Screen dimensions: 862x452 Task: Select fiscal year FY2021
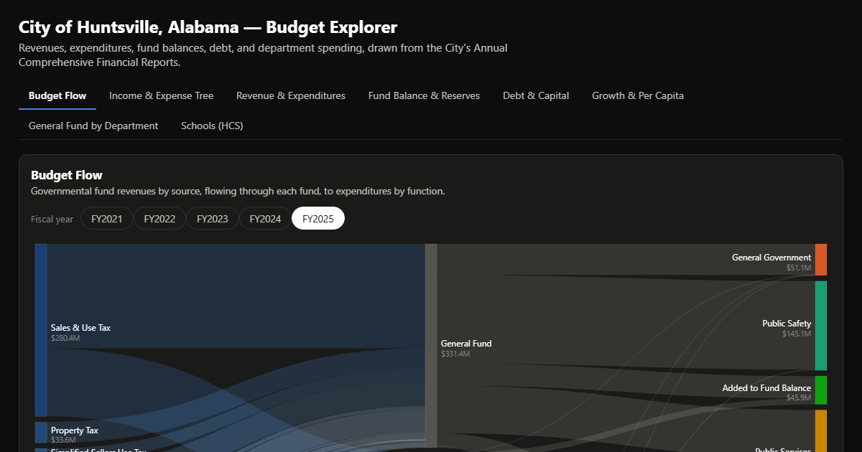click(x=107, y=219)
